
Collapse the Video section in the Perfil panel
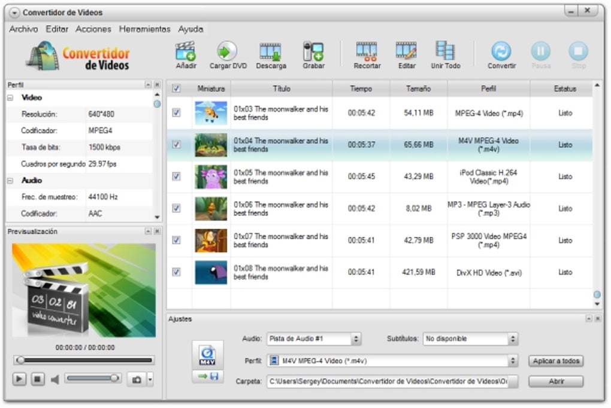click(x=10, y=98)
